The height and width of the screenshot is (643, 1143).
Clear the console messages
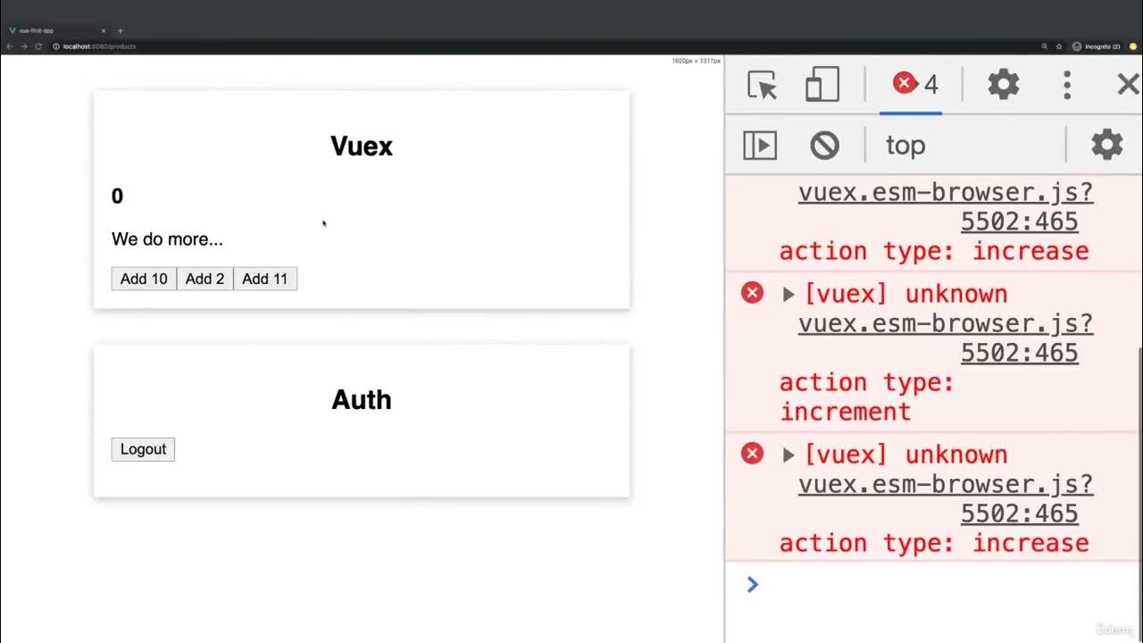(x=824, y=145)
